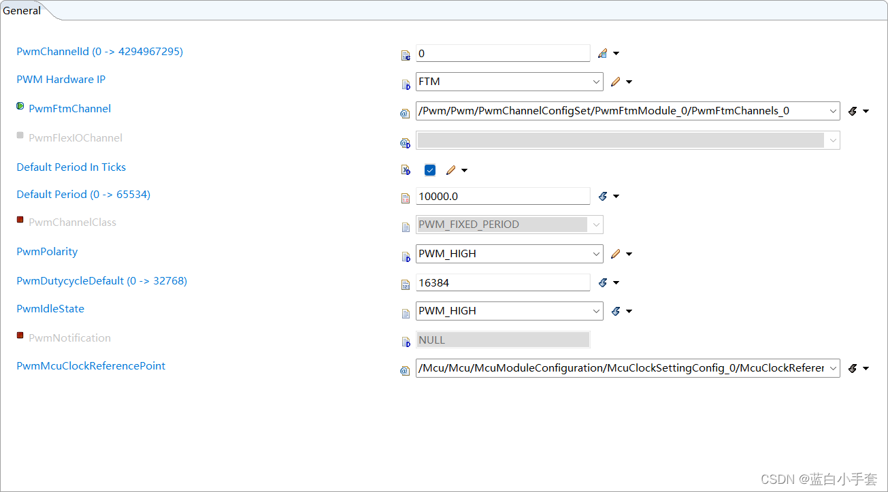Click the pencil icon beside PWM Hardware IP

(x=615, y=82)
